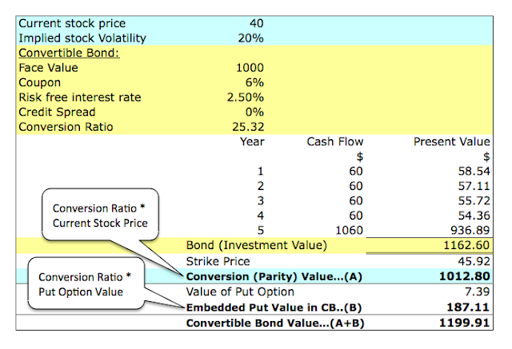Select the strike price value 45.92

pyautogui.click(x=474, y=261)
